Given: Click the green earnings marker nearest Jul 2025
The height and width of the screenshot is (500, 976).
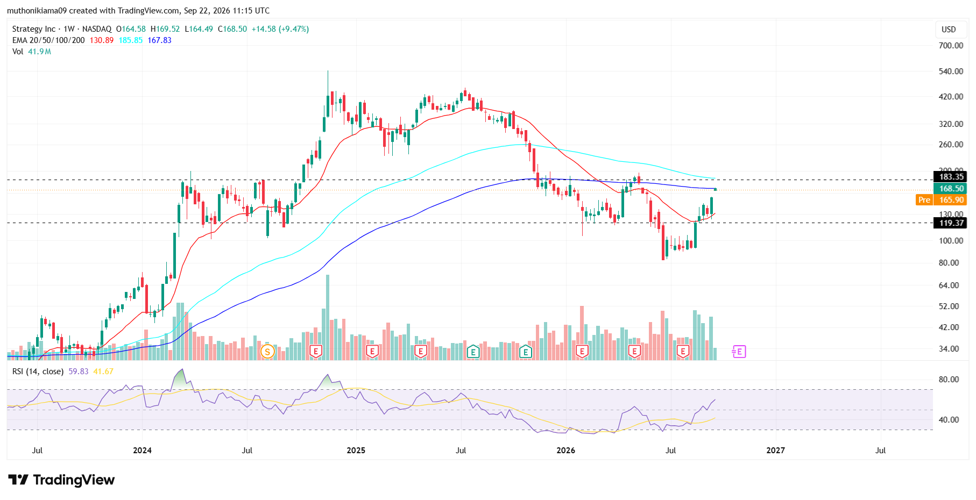Looking at the screenshot, I should pyautogui.click(x=473, y=352).
